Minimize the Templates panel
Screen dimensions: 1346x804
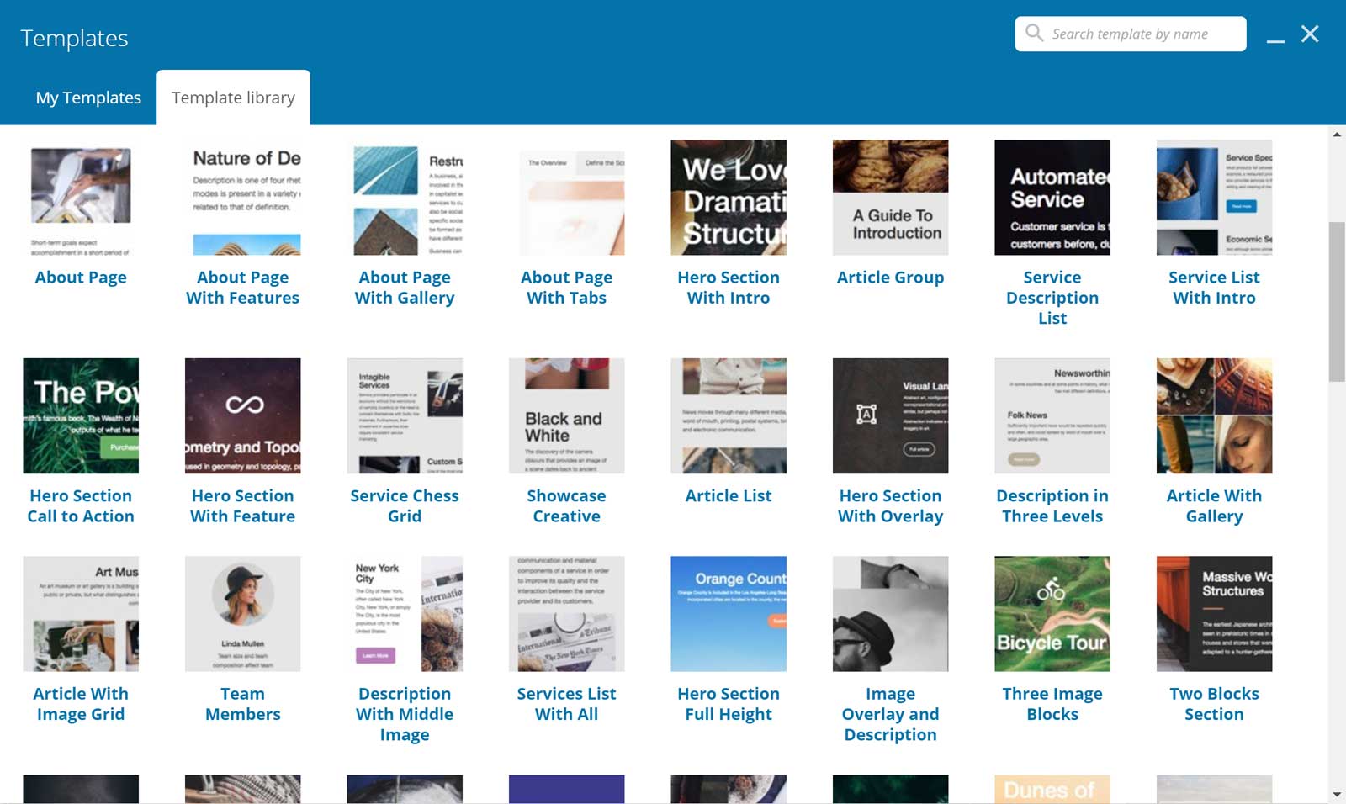pos(1275,40)
